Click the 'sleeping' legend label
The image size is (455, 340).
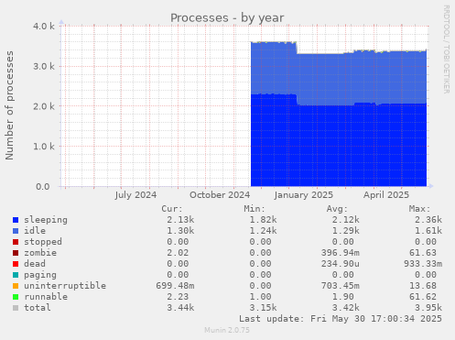tap(46, 220)
